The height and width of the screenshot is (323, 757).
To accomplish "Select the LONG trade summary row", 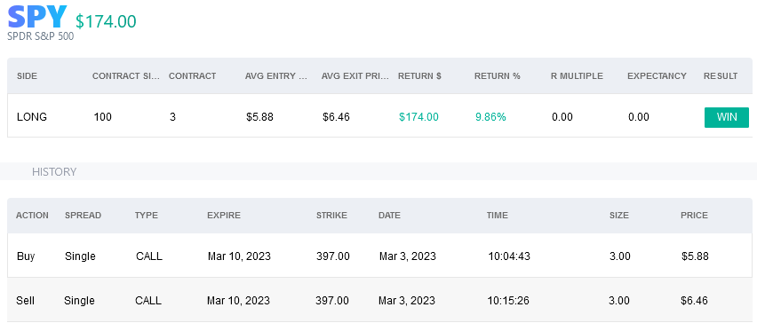I will pos(379,115).
